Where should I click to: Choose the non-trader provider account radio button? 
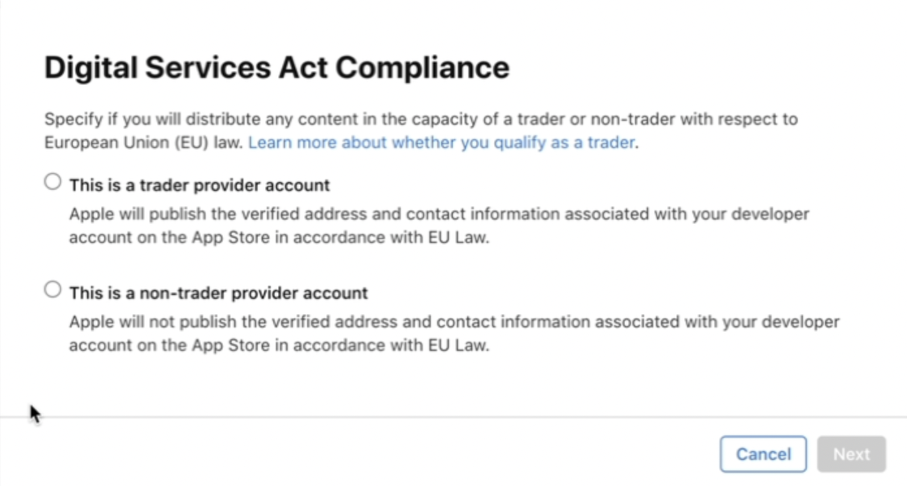[x=53, y=290]
